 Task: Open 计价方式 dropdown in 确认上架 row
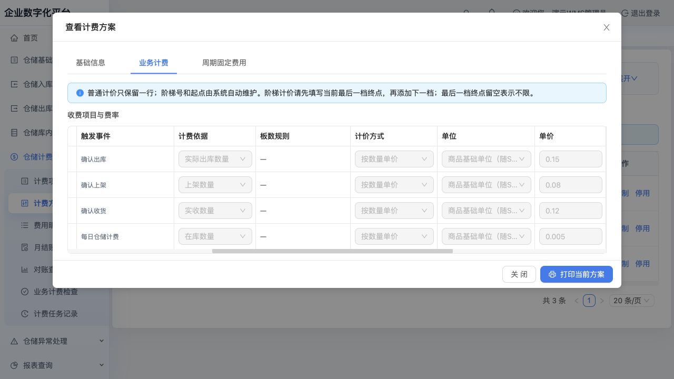394,185
